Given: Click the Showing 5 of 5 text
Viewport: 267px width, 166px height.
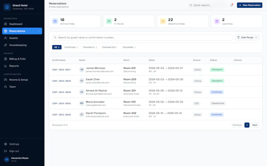Looking at the screenshot, I should 60,125.
